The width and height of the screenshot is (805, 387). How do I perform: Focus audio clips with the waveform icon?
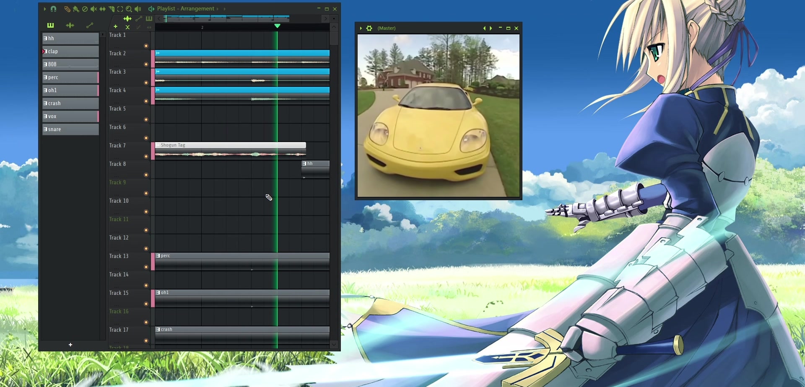pos(127,19)
